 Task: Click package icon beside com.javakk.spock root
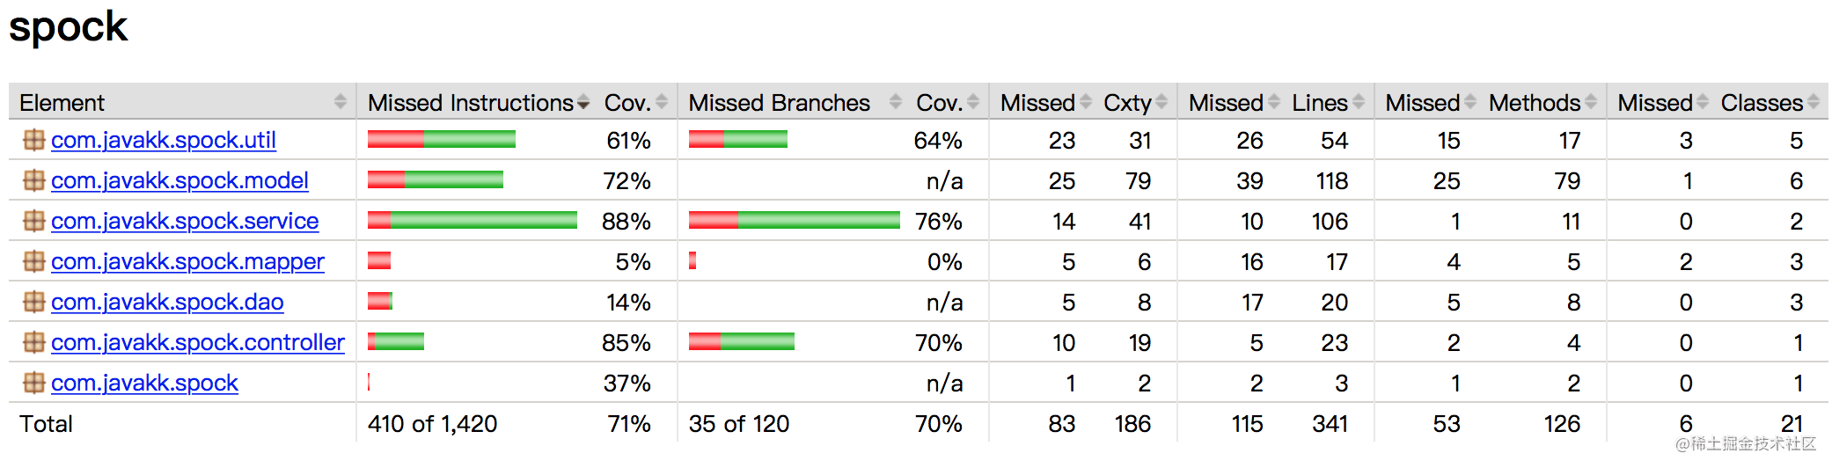(33, 383)
